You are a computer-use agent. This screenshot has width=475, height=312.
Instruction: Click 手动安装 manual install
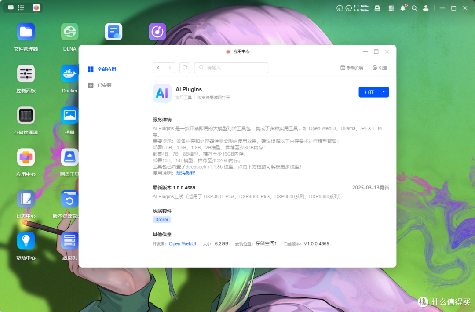pyautogui.click(x=352, y=68)
